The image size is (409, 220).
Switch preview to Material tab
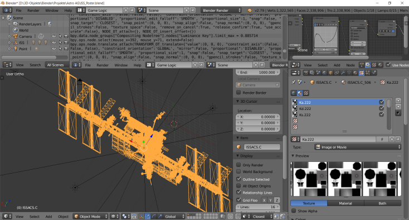pos(345,203)
